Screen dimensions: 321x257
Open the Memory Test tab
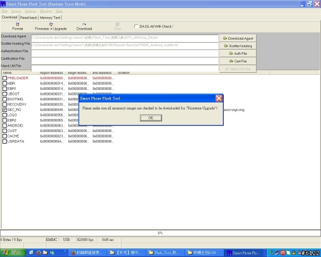50,18
